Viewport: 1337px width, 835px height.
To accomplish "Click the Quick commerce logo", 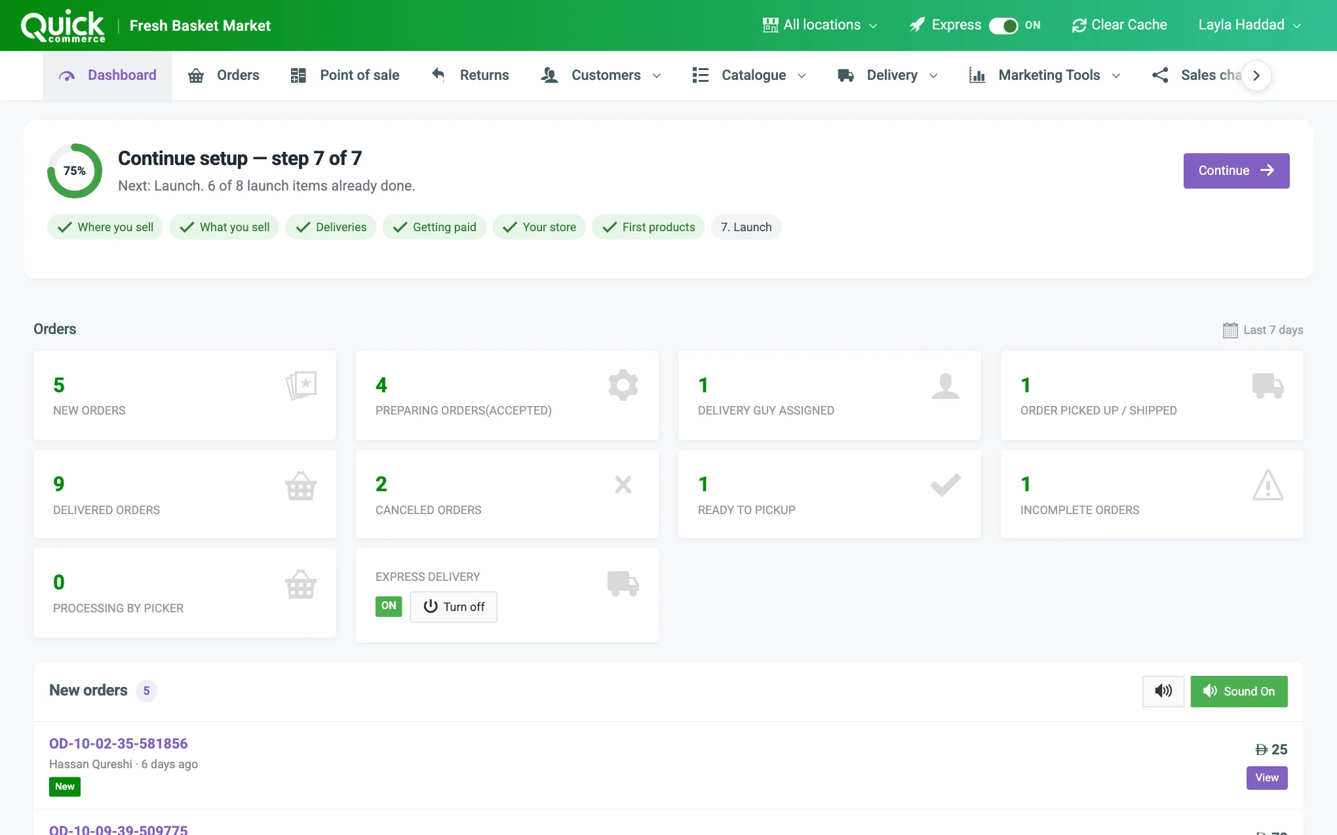I will click(x=63, y=26).
